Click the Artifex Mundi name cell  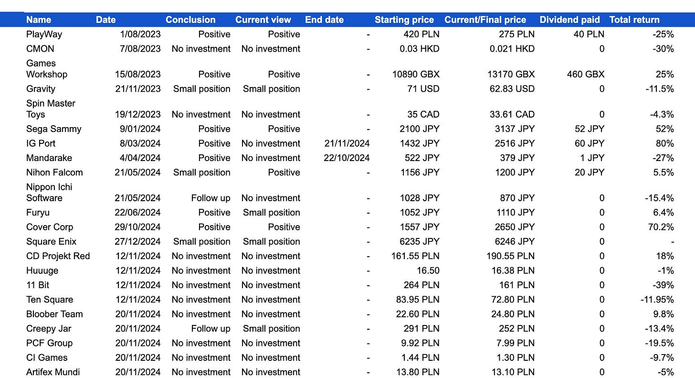coord(53,372)
